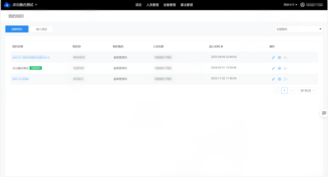Image resolution: width=328 pixels, height=177 pixels.
Task: Change the 50 条/页 page size
Action: [x=307, y=91]
